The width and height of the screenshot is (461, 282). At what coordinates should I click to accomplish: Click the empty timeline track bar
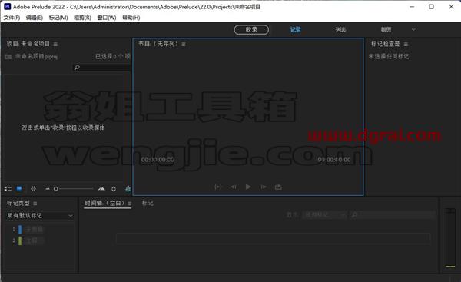273,238
